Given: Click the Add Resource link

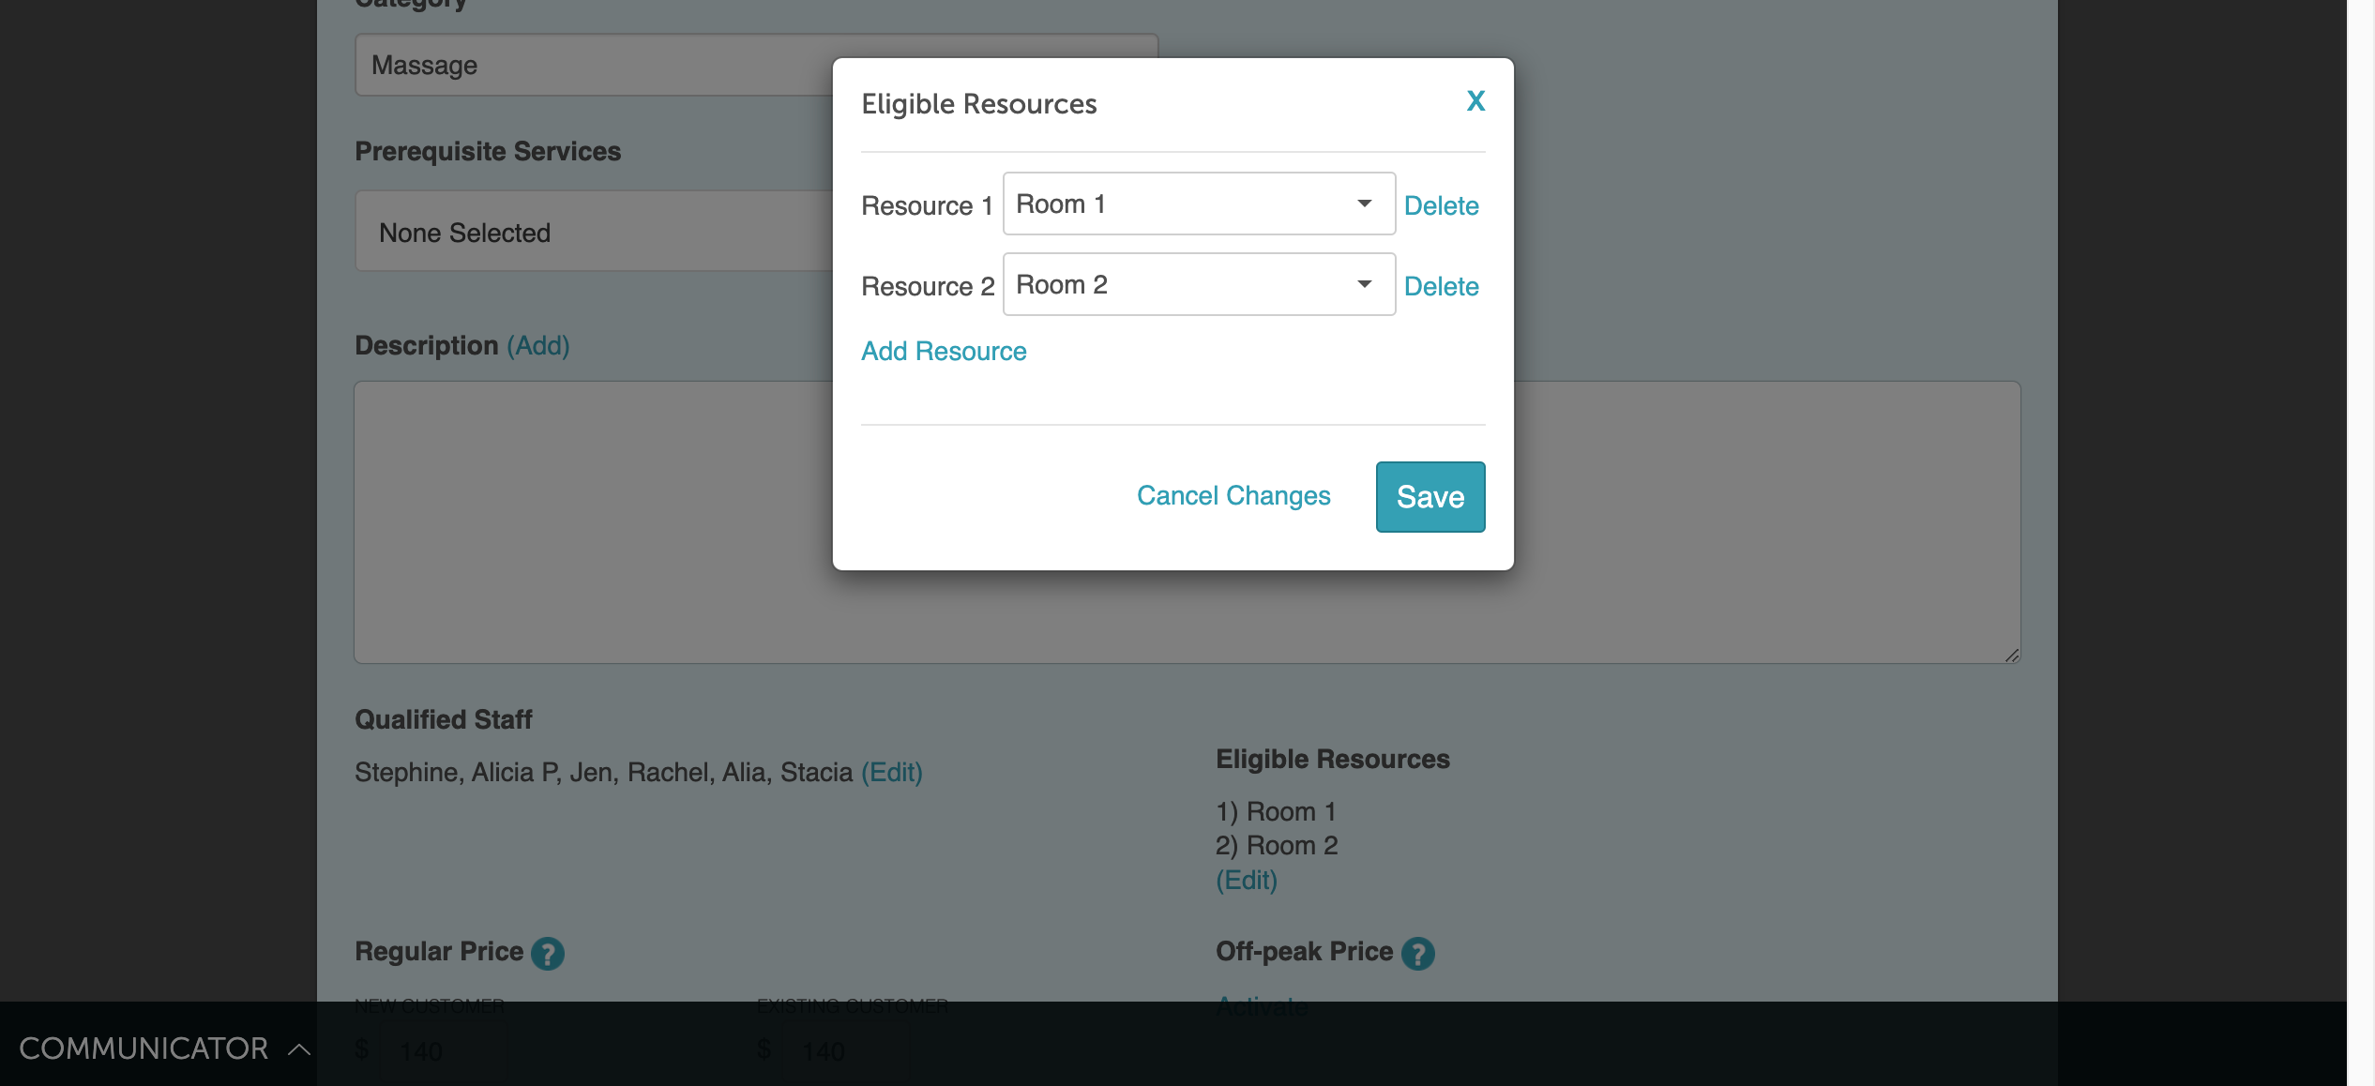Looking at the screenshot, I should pyautogui.click(x=944, y=351).
